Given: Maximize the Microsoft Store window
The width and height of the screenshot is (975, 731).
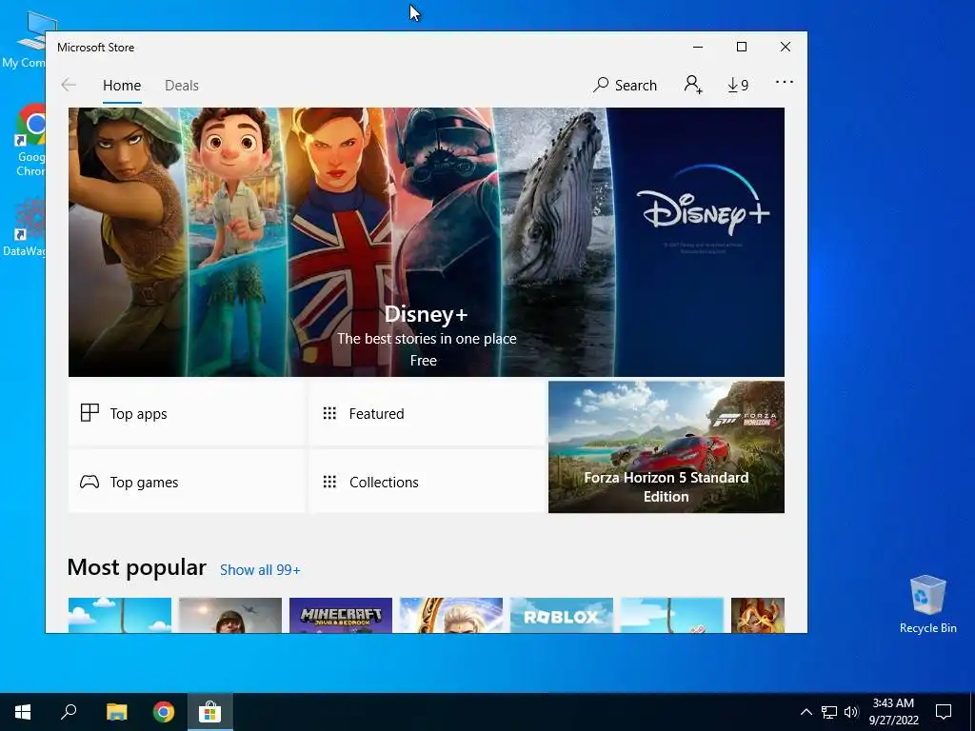Looking at the screenshot, I should tap(742, 48).
